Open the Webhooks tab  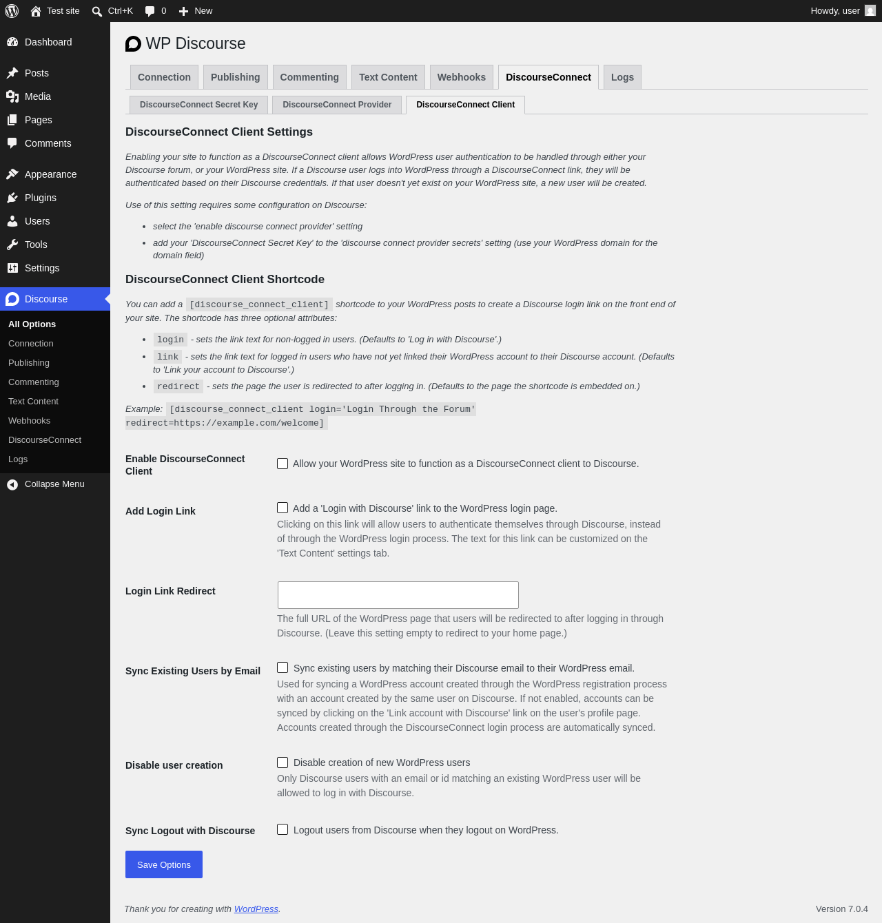click(x=462, y=77)
